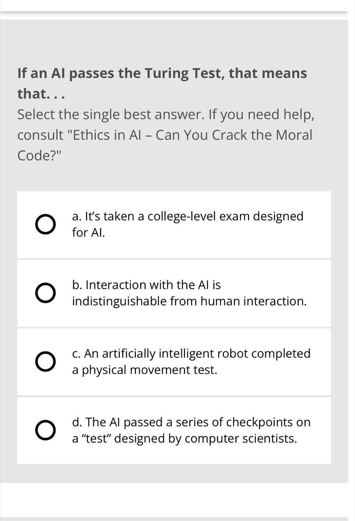Click the "that. . ." line of the question
Screen dimensions: 355x521
click(x=41, y=94)
